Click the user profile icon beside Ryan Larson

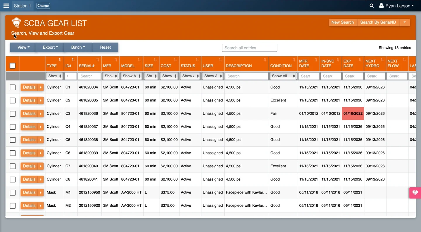[381, 6]
